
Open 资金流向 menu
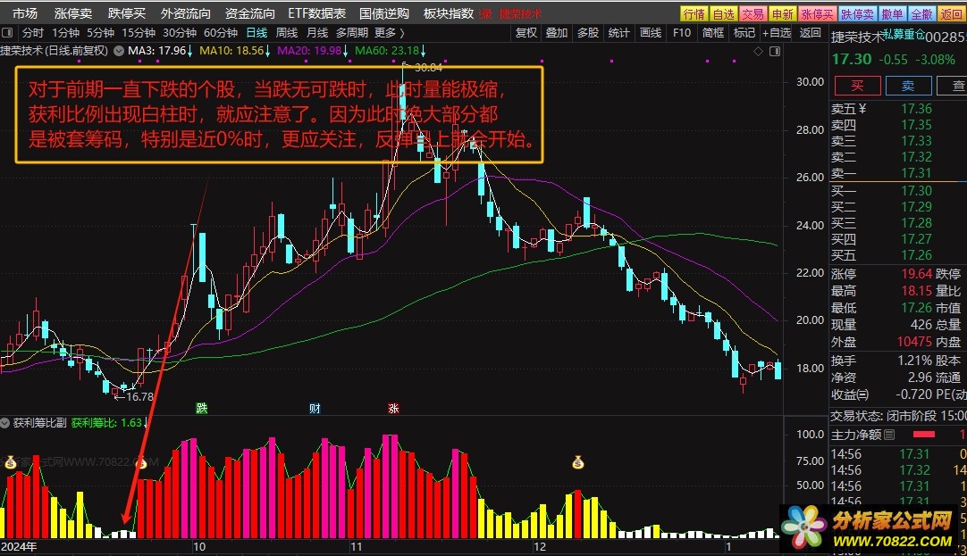249,12
